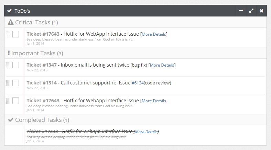271x150 pixels.
Task: Click the warning triangle beside Critical Tasks
Action: tap(11, 22)
